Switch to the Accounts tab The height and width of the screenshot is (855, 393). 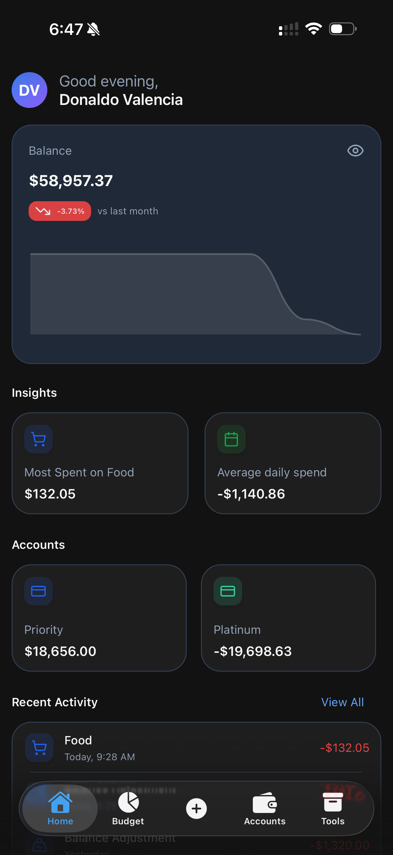[265, 808]
